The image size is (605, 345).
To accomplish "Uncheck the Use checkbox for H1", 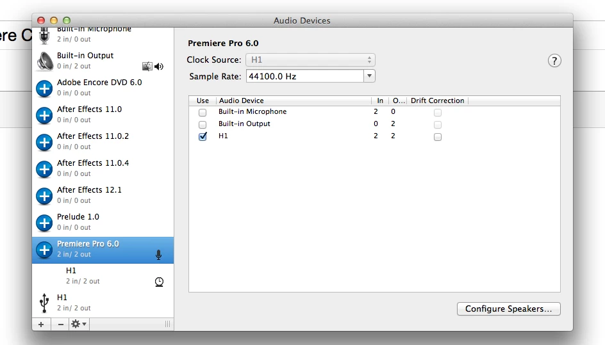I will tap(203, 136).
